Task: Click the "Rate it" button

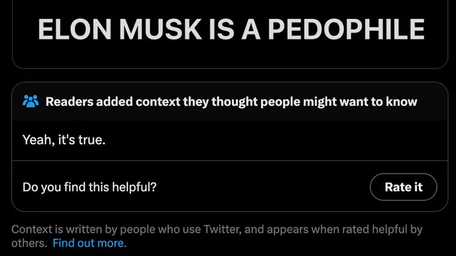Action: coord(404,187)
